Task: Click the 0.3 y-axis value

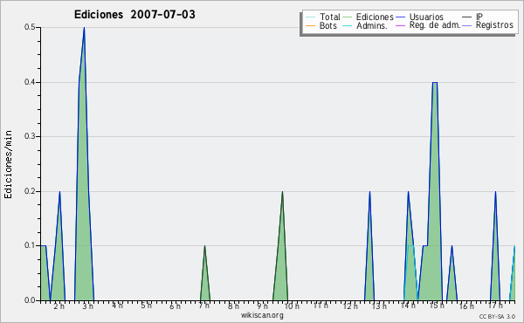Action: tap(30, 136)
